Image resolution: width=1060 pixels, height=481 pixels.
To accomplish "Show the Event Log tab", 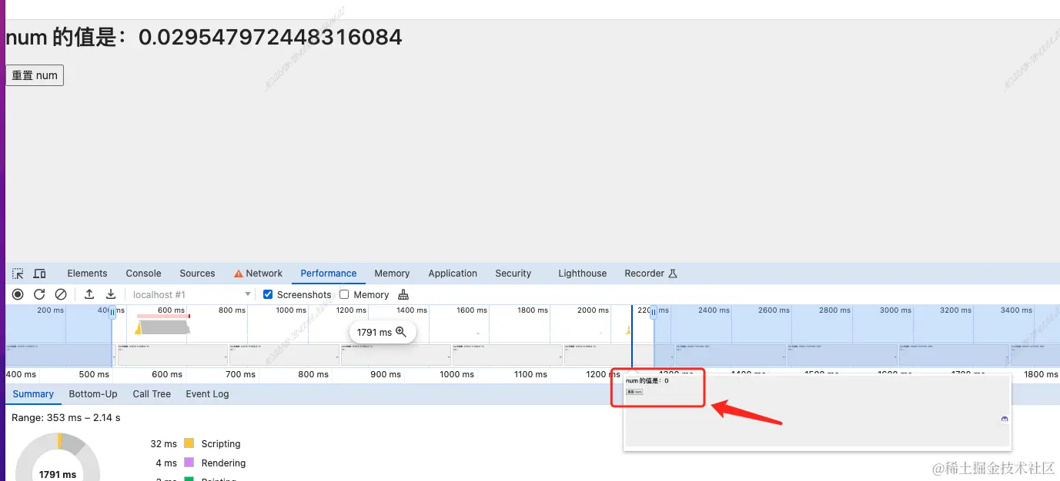I will [207, 394].
